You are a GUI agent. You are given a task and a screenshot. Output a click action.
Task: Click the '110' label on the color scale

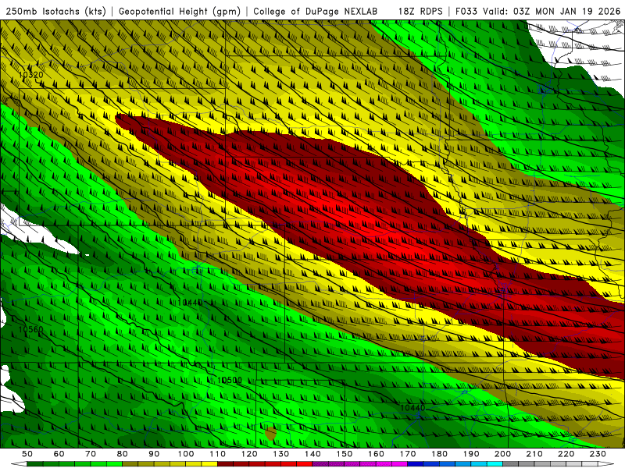(x=217, y=454)
